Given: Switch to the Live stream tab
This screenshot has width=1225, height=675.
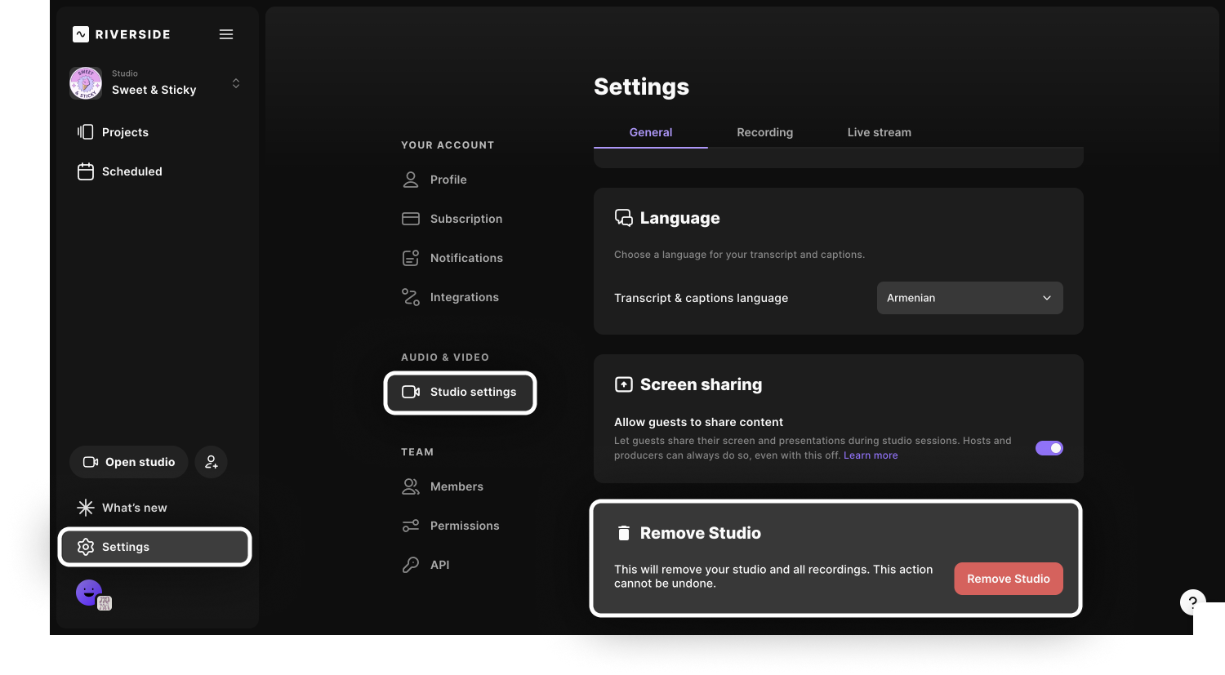Looking at the screenshot, I should 879,132.
